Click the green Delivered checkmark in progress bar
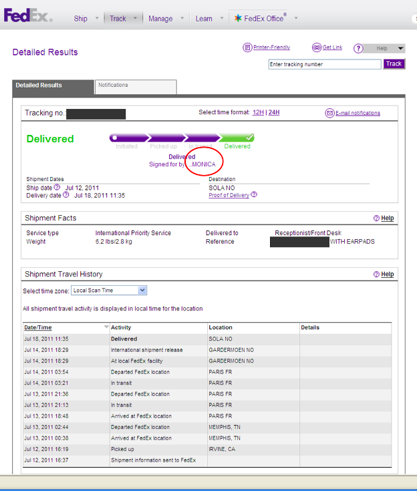The height and width of the screenshot is (491, 417). (x=250, y=137)
